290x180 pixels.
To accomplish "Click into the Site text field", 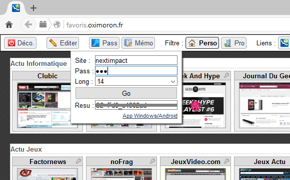I will [136, 60].
